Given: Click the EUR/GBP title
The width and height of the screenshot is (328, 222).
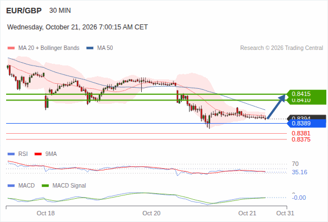Looking at the screenshot, I should point(24,11).
